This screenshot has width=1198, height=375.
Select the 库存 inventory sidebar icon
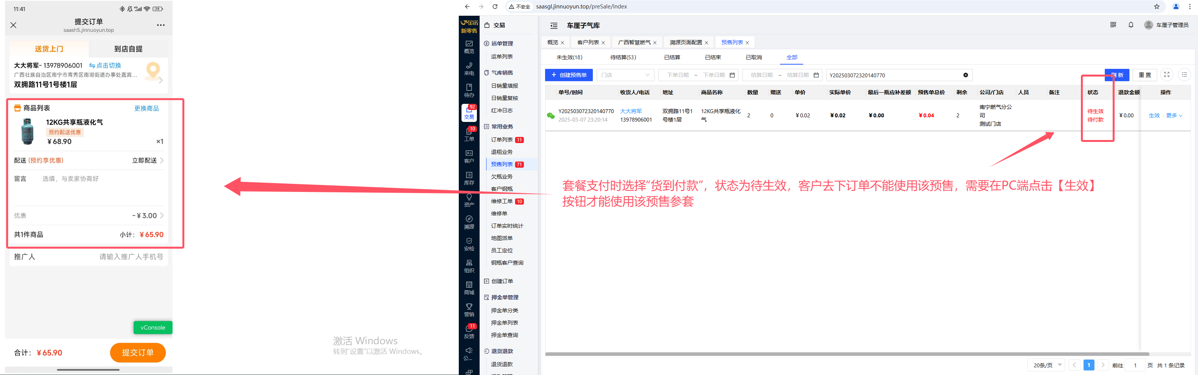(x=469, y=178)
